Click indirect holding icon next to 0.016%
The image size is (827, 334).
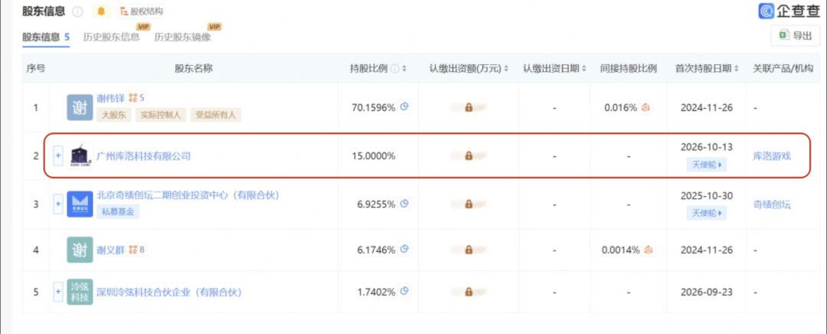tap(646, 107)
